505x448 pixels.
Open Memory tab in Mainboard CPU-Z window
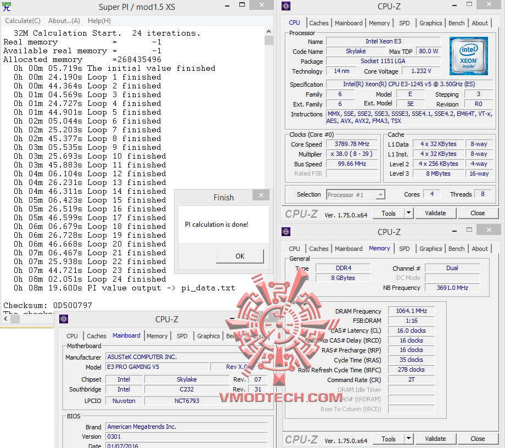[157, 336]
